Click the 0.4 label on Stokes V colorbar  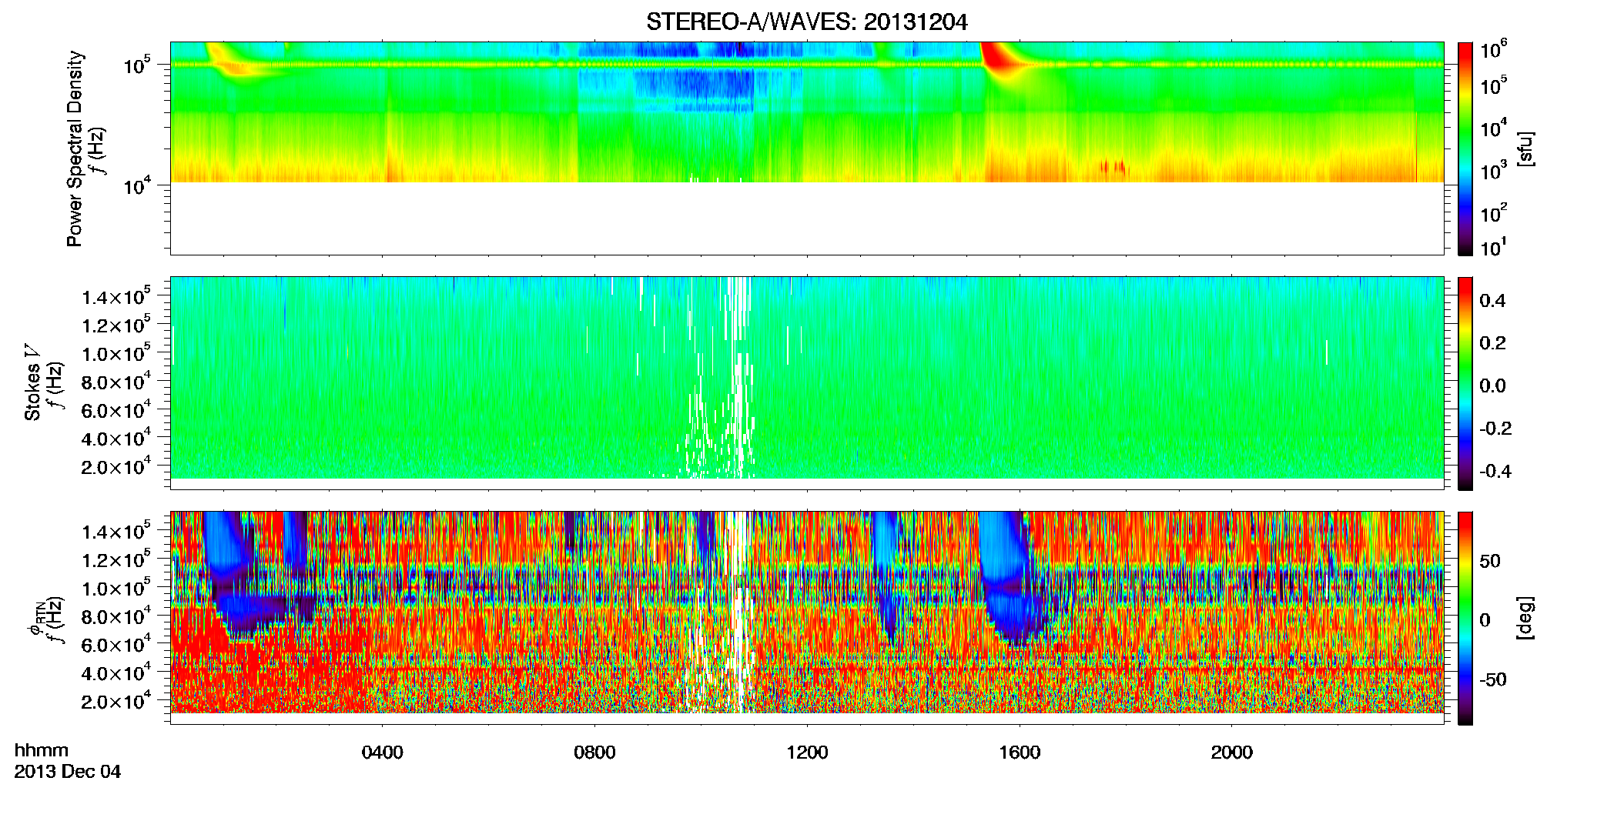[x=1492, y=301]
